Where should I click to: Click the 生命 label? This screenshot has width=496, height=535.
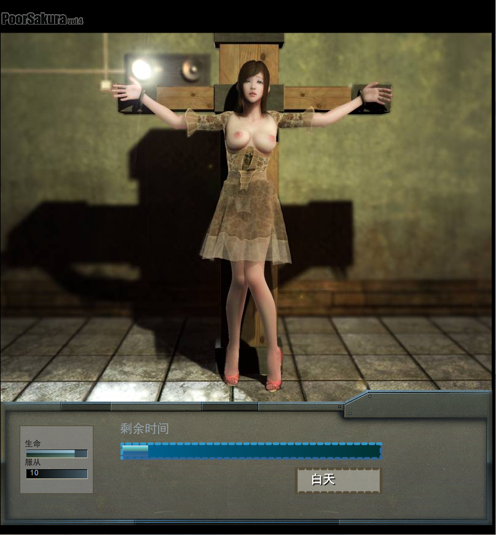click(33, 443)
